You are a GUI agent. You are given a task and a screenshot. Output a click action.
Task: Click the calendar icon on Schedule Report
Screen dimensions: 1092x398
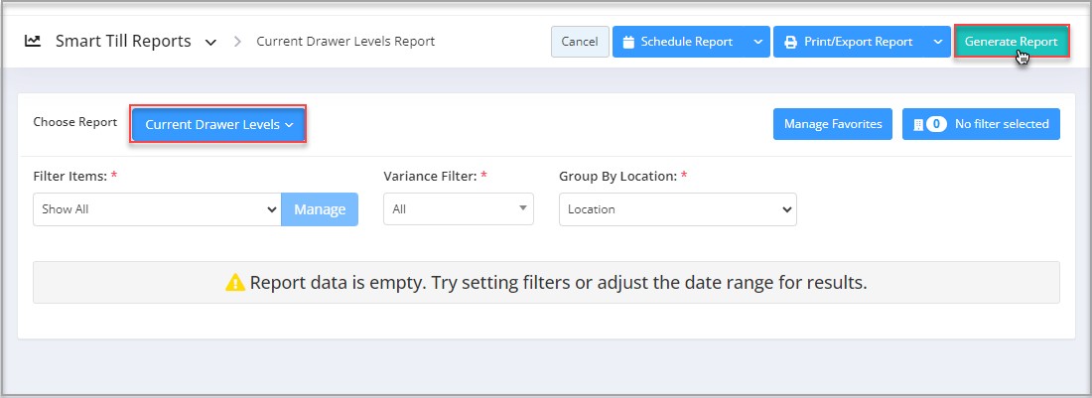tap(628, 42)
